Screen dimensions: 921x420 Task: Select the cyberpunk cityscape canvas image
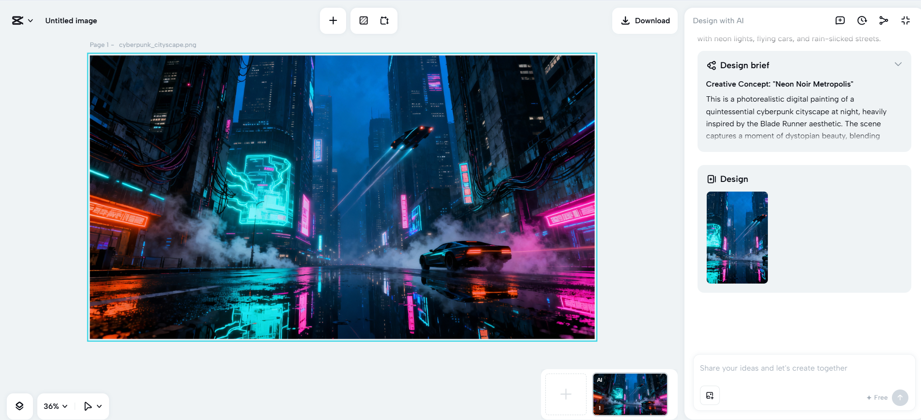point(342,197)
